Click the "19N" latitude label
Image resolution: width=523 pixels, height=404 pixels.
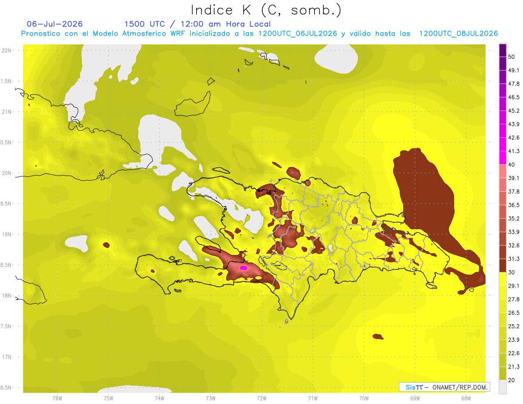(7, 234)
